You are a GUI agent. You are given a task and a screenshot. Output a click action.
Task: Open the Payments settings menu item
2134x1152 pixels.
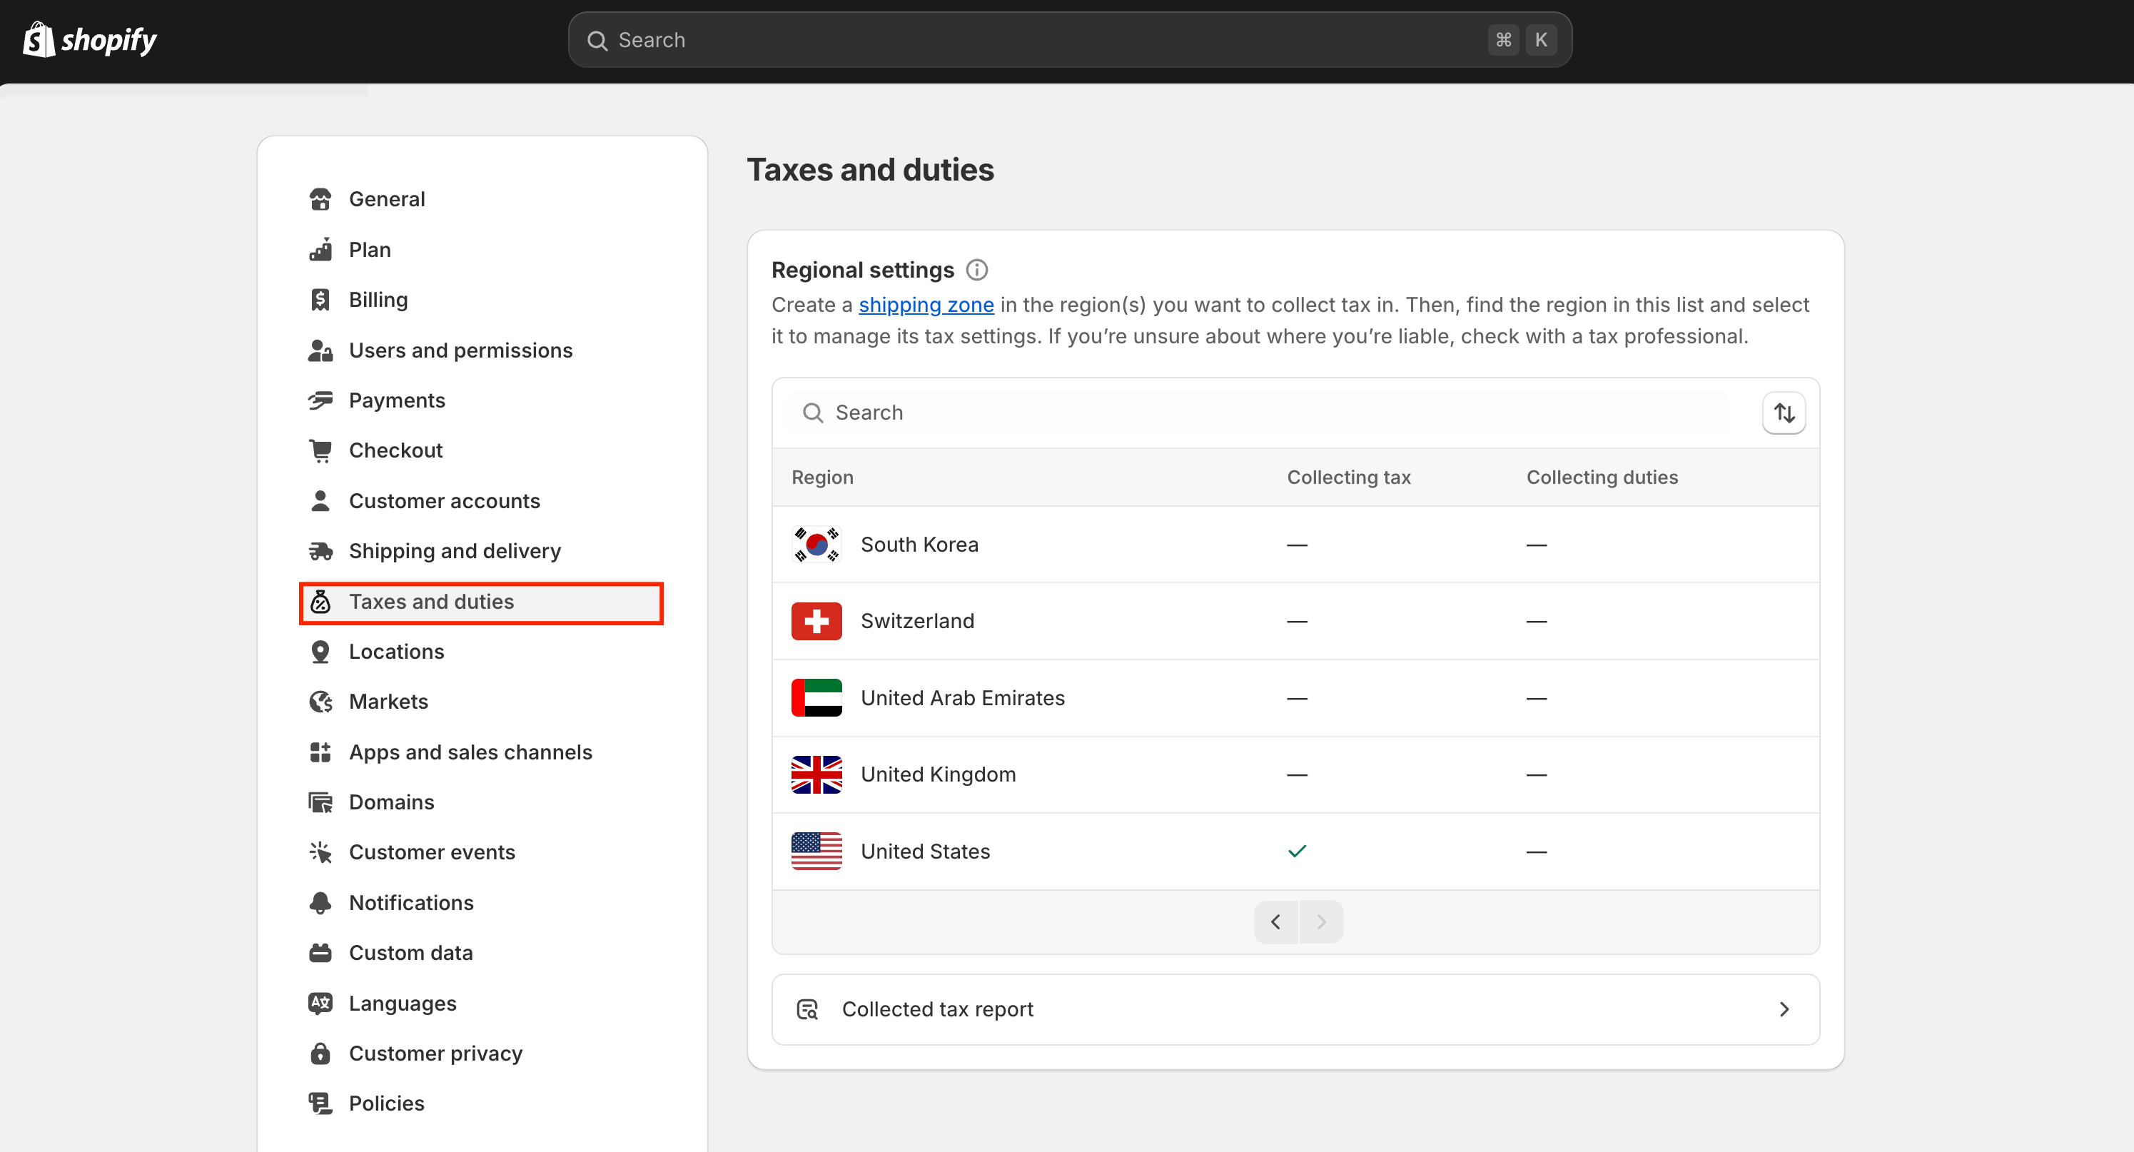pos(397,400)
